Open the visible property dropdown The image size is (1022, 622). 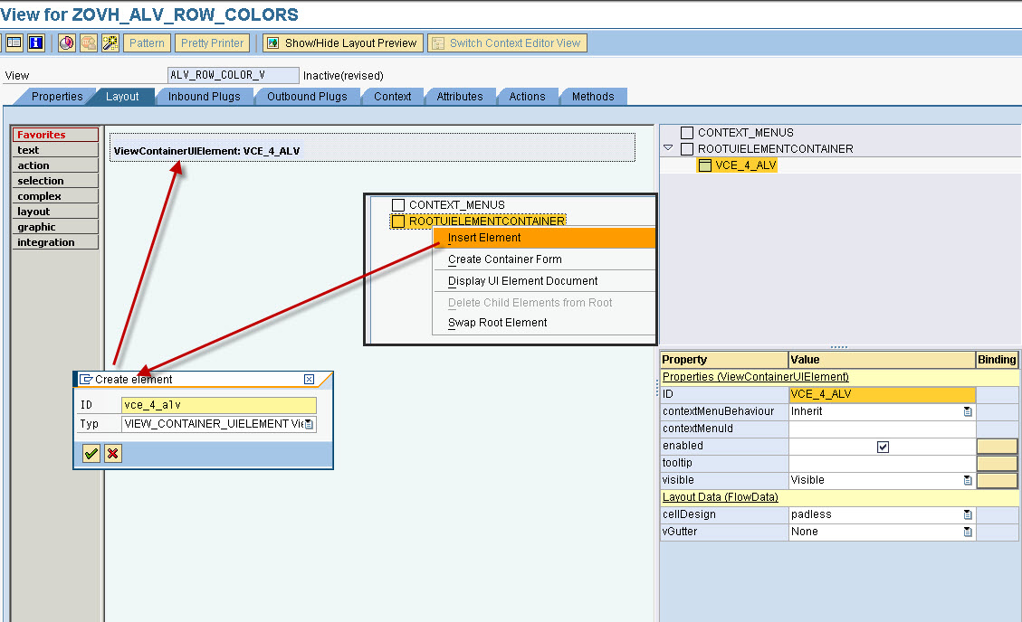(x=967, y=480)
